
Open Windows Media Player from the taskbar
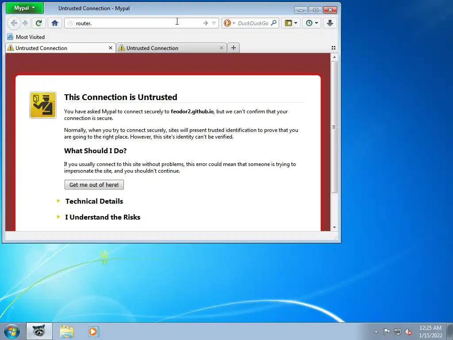(94, 332)
